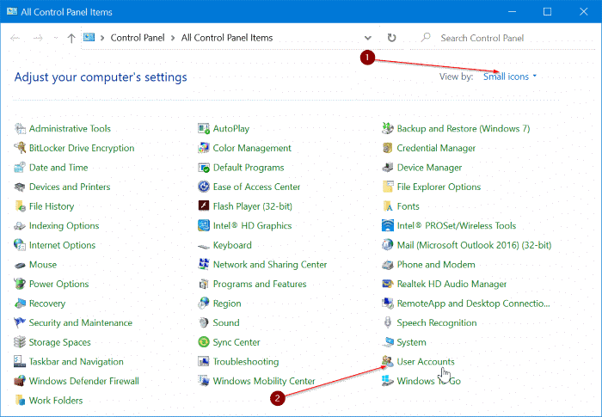
Task: Open Mail (Microsoft Outlook 2016) link
Action: tap(474, 245)
